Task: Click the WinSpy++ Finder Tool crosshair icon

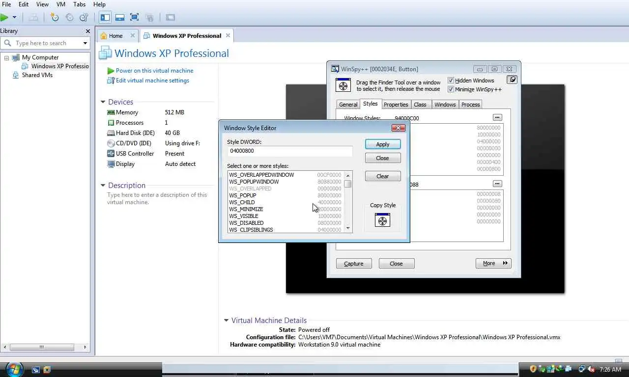Action: (343, 85)
